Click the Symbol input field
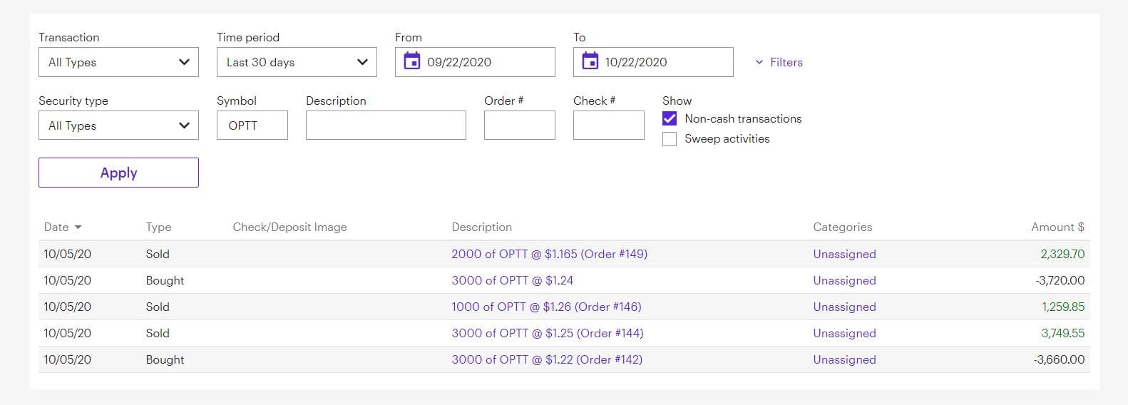 252,125
